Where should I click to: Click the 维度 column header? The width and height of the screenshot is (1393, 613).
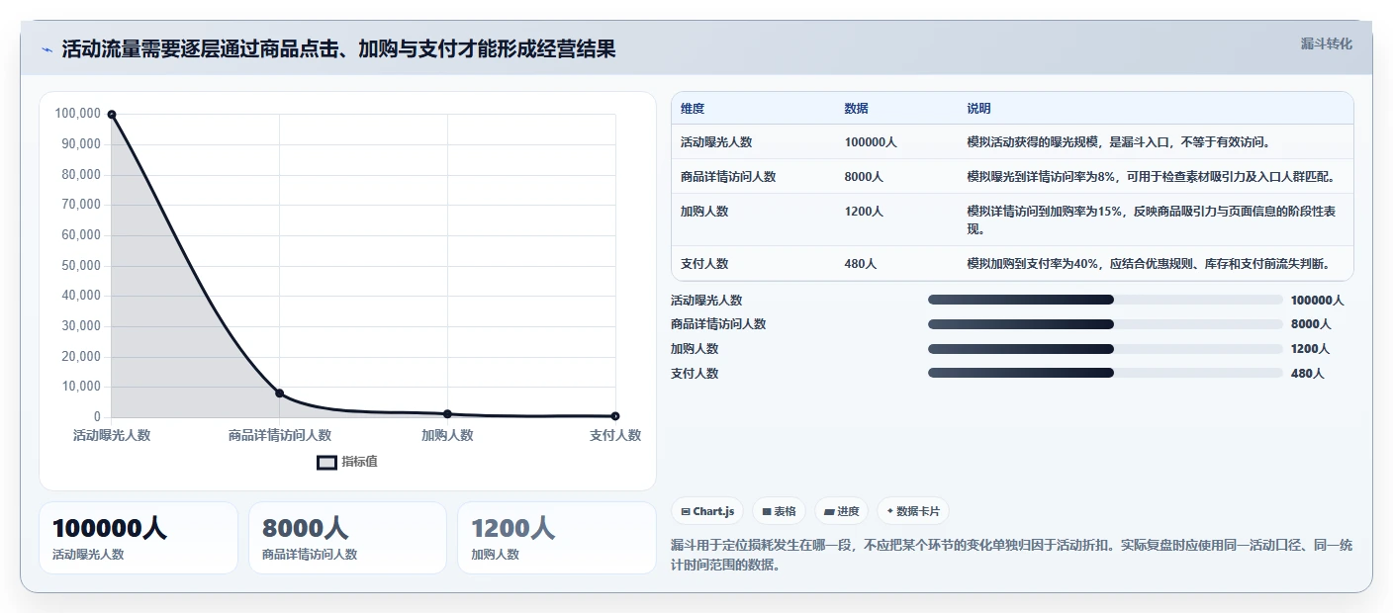tap(693, 109)
